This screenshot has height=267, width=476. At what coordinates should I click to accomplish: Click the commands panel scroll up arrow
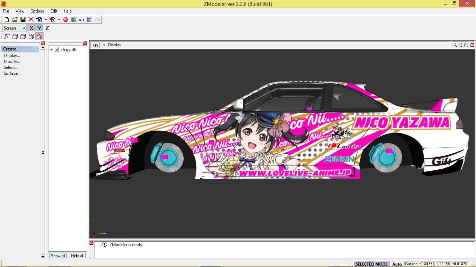point(43,48)
